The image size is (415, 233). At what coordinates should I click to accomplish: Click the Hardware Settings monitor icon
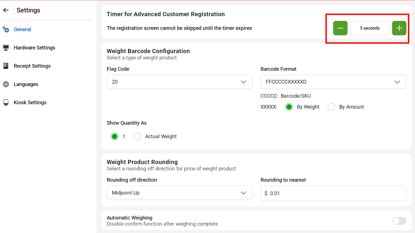6,48
